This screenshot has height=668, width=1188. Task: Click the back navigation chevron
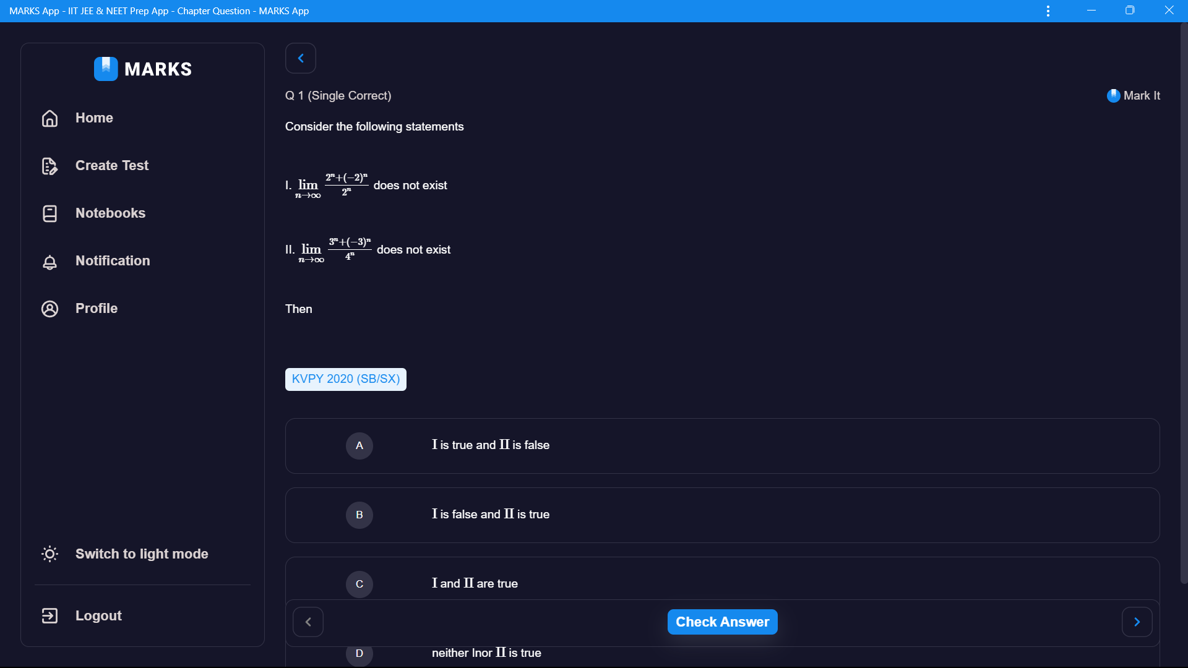[x=300, y=58]
